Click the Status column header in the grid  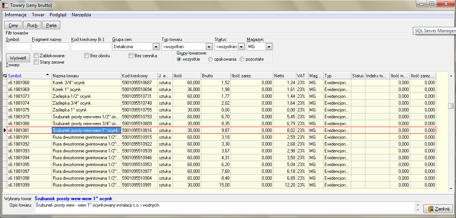[x=358, y=76]
